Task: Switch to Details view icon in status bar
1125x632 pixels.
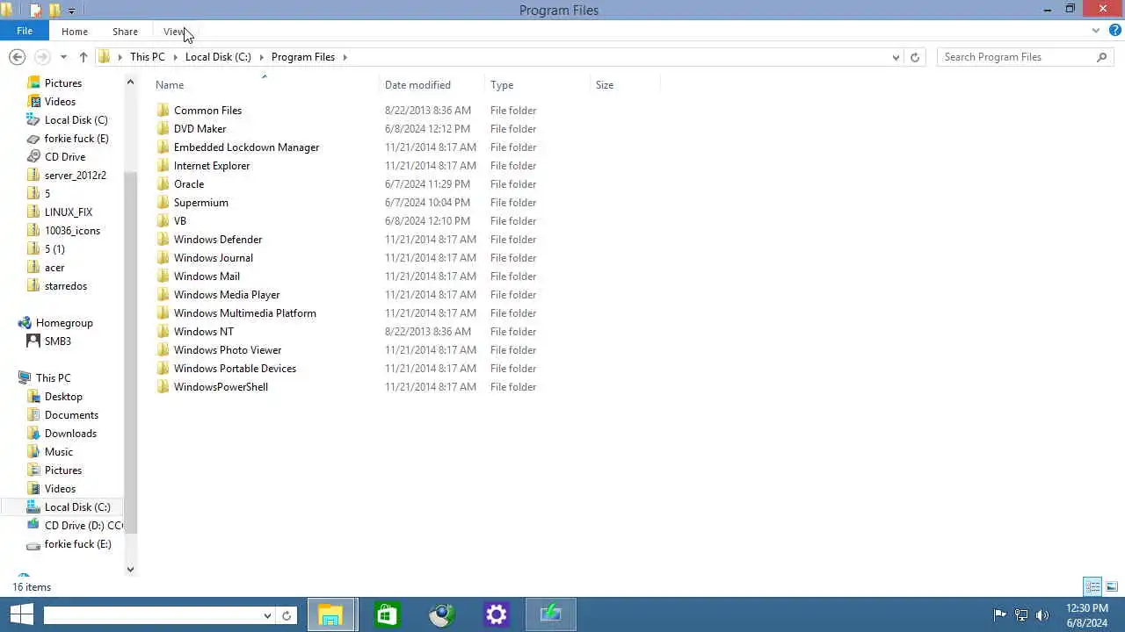Action: click(1092, 586)
